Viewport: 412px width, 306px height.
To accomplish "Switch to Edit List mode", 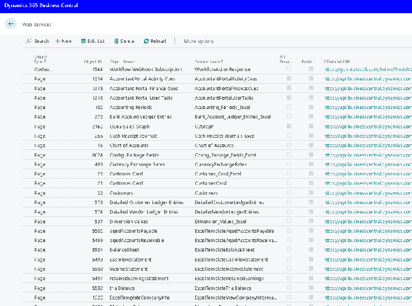I will [x=93, y=41].
